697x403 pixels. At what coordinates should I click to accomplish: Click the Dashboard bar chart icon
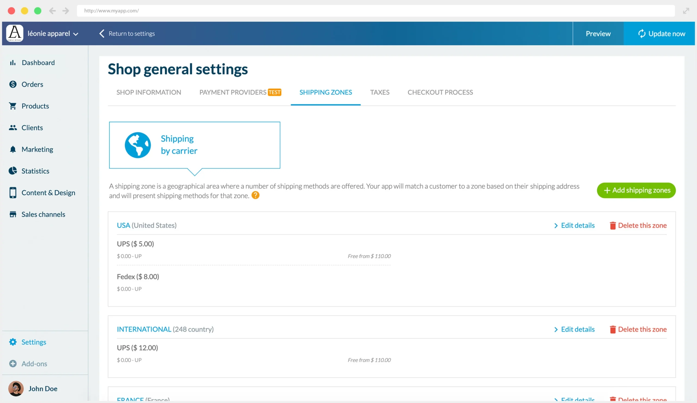(x=13, y=63)
